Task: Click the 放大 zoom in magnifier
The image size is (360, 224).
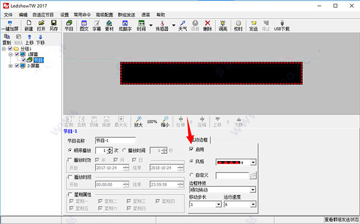Action: coord(139,122)
